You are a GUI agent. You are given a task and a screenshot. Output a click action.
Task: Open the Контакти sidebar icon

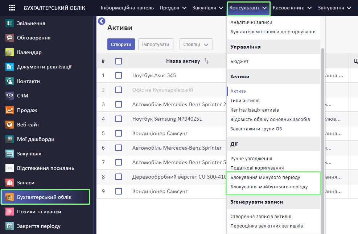pyautogui.click(x=9, y=81)
